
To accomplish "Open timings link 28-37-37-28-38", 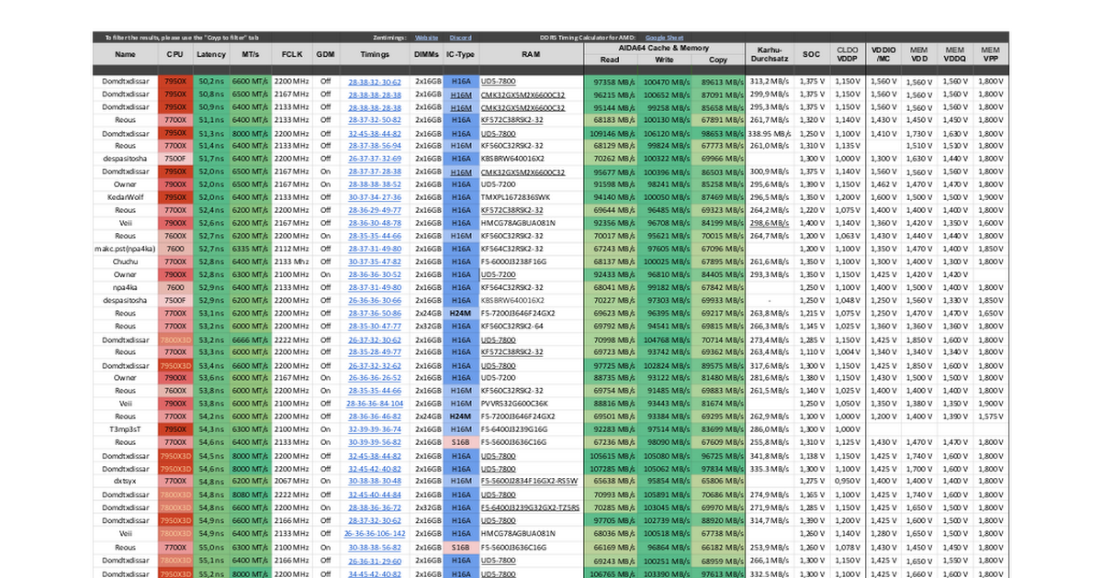I will tap(375, 171).
